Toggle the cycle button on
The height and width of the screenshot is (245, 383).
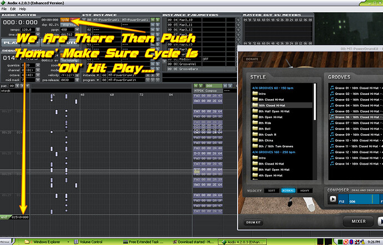point(65,19)
